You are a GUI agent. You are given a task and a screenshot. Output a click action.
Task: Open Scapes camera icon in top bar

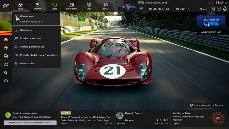pyautogui.click(x=106, y=5)
